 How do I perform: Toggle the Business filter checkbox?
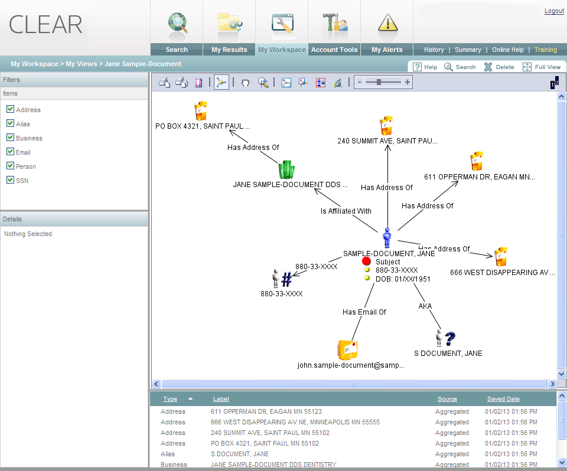coord(10,138)
